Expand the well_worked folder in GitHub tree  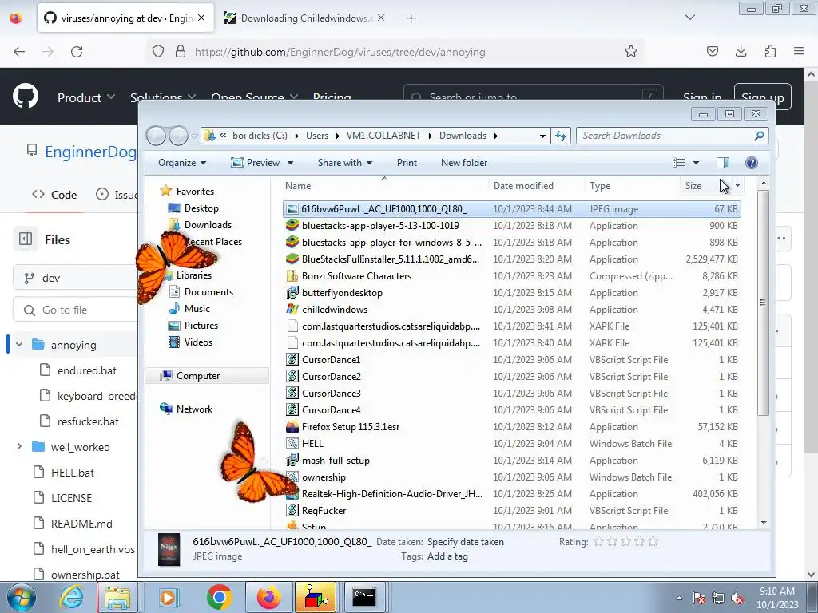(19, 447)
